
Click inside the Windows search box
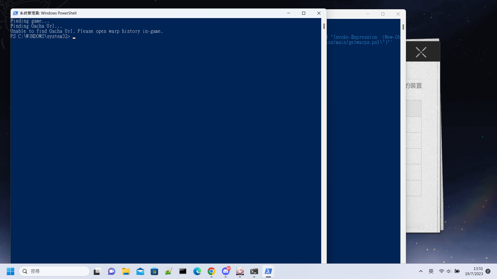coord(54,271)
